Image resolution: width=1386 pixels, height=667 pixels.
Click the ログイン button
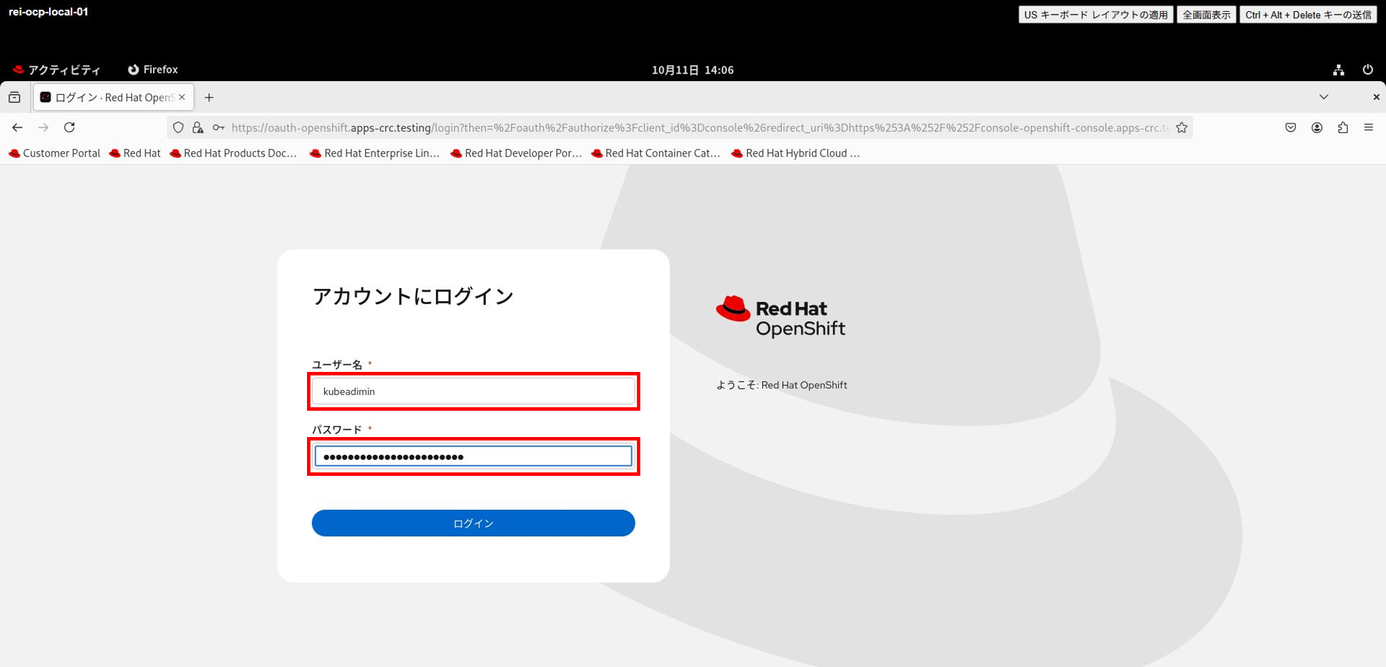pyautogui.click(x=473, y=523)
